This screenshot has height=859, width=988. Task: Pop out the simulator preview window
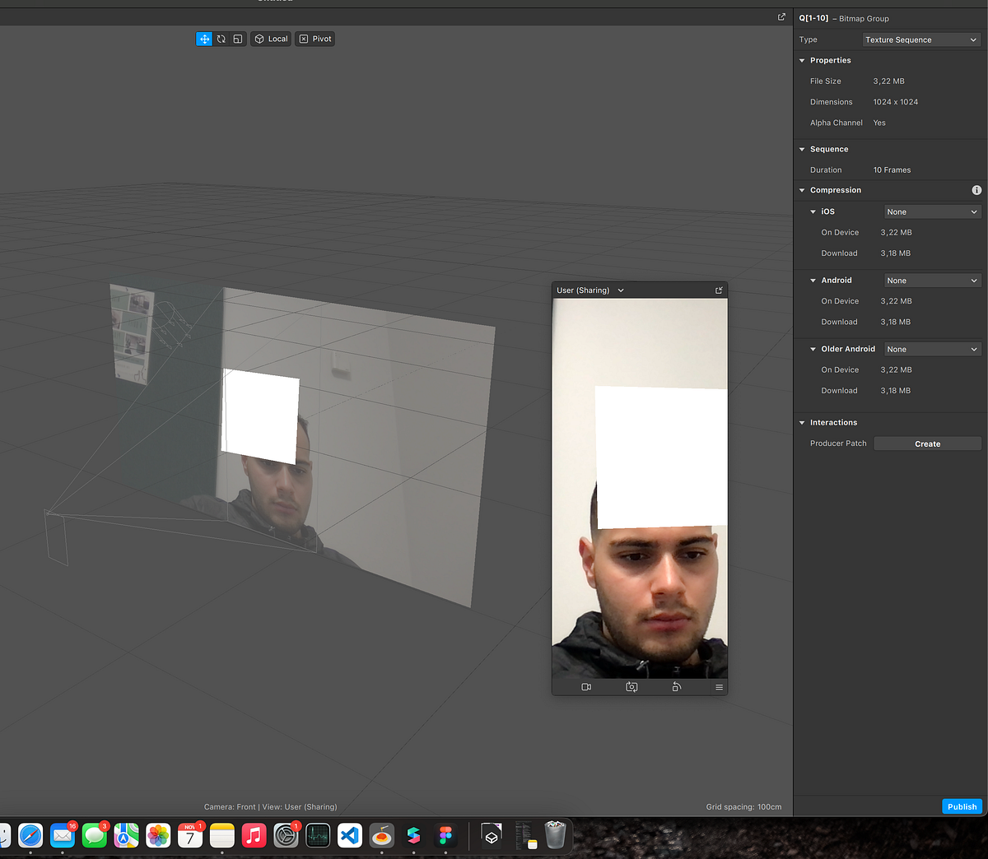[719, 290]
